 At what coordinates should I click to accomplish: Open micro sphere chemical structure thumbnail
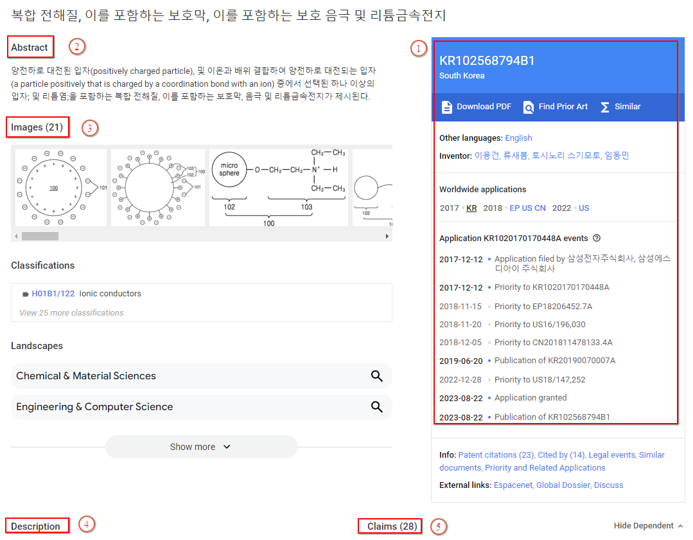[x=279, y=188]
